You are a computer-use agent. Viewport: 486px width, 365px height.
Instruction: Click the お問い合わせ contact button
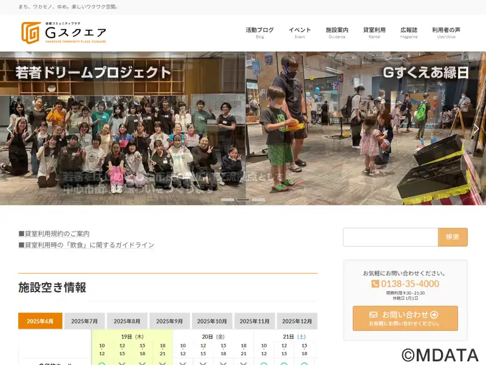click(x=405, y=318)
